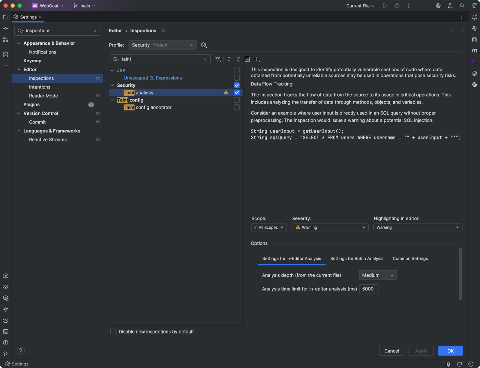Viewport: 480px width, 368px height.
Task: Select Notifications in settings tree
Action: 43,52
